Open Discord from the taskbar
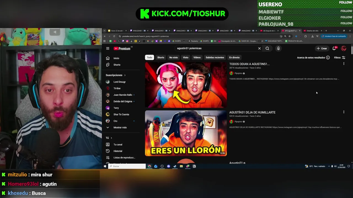This screenshot has height=198, width=353. point(169,166)
